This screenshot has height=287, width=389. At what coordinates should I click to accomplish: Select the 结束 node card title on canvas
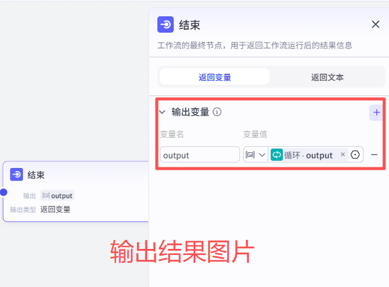[x=36, y=175]
